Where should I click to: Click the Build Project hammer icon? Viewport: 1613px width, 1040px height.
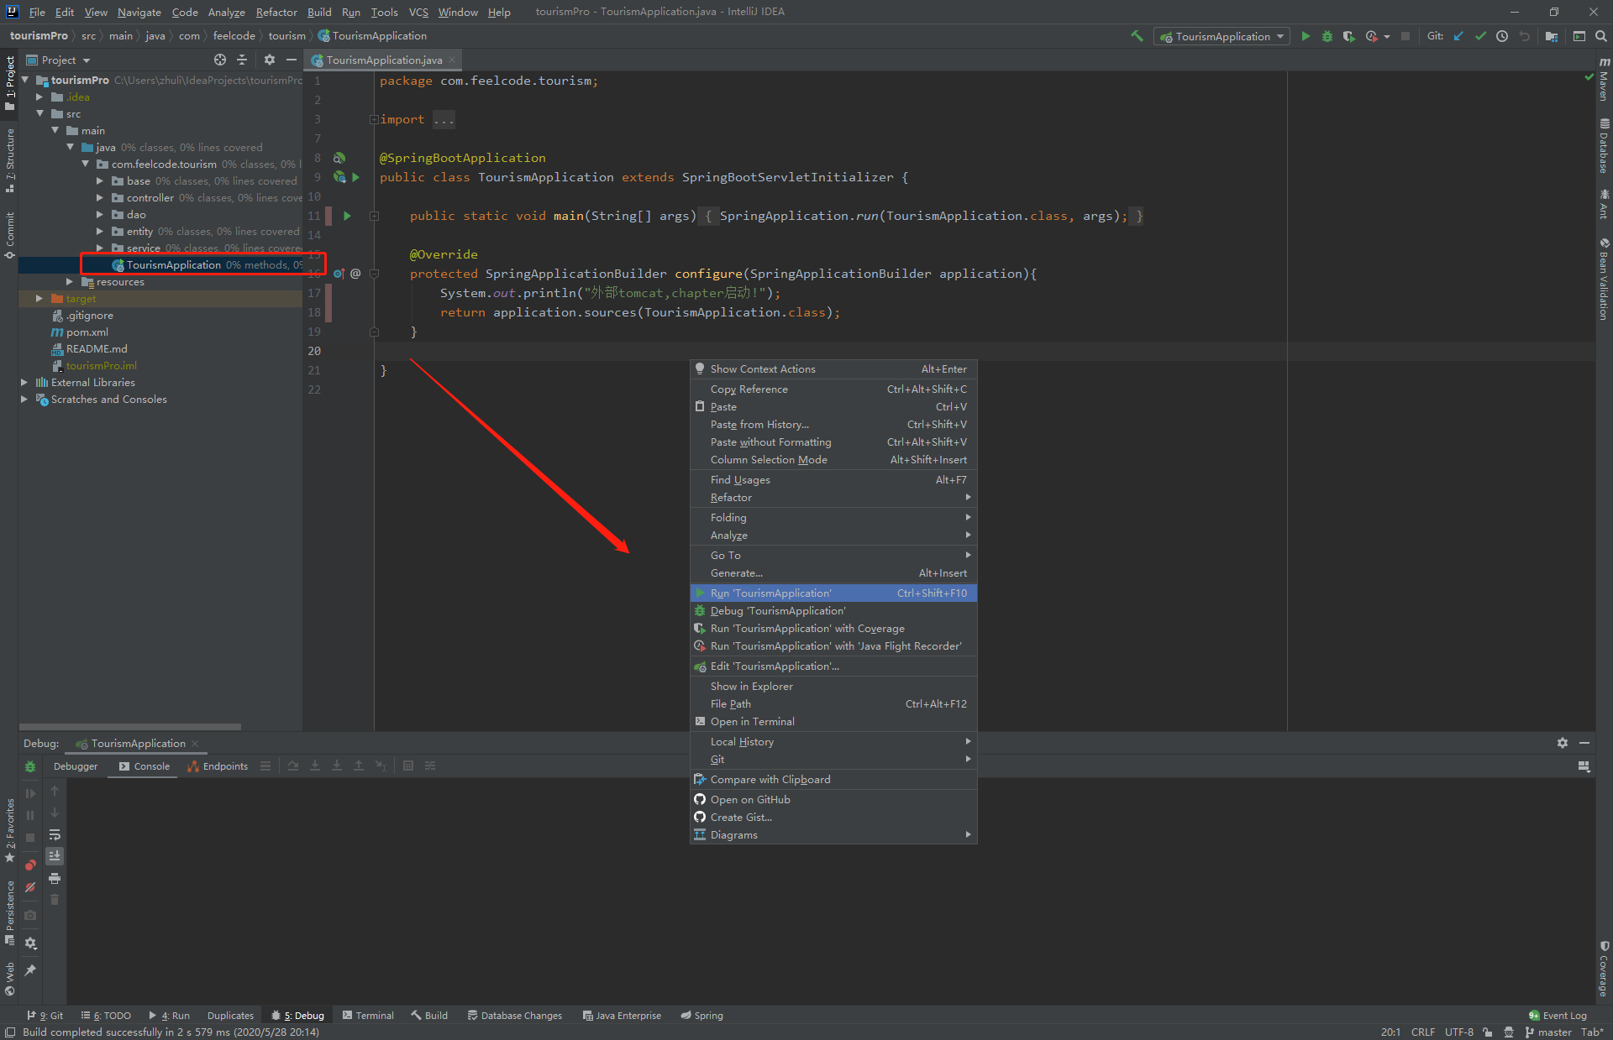pos(1138,36)
